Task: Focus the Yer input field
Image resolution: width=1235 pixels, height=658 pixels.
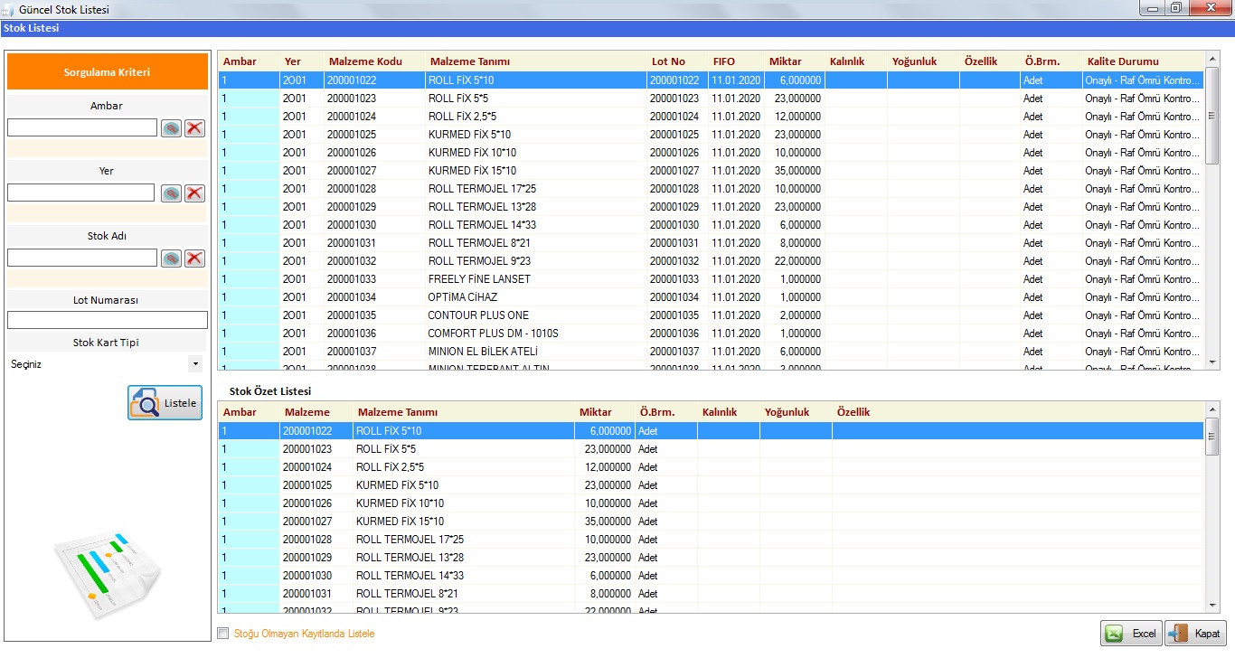Action: [x=81, y=193]
